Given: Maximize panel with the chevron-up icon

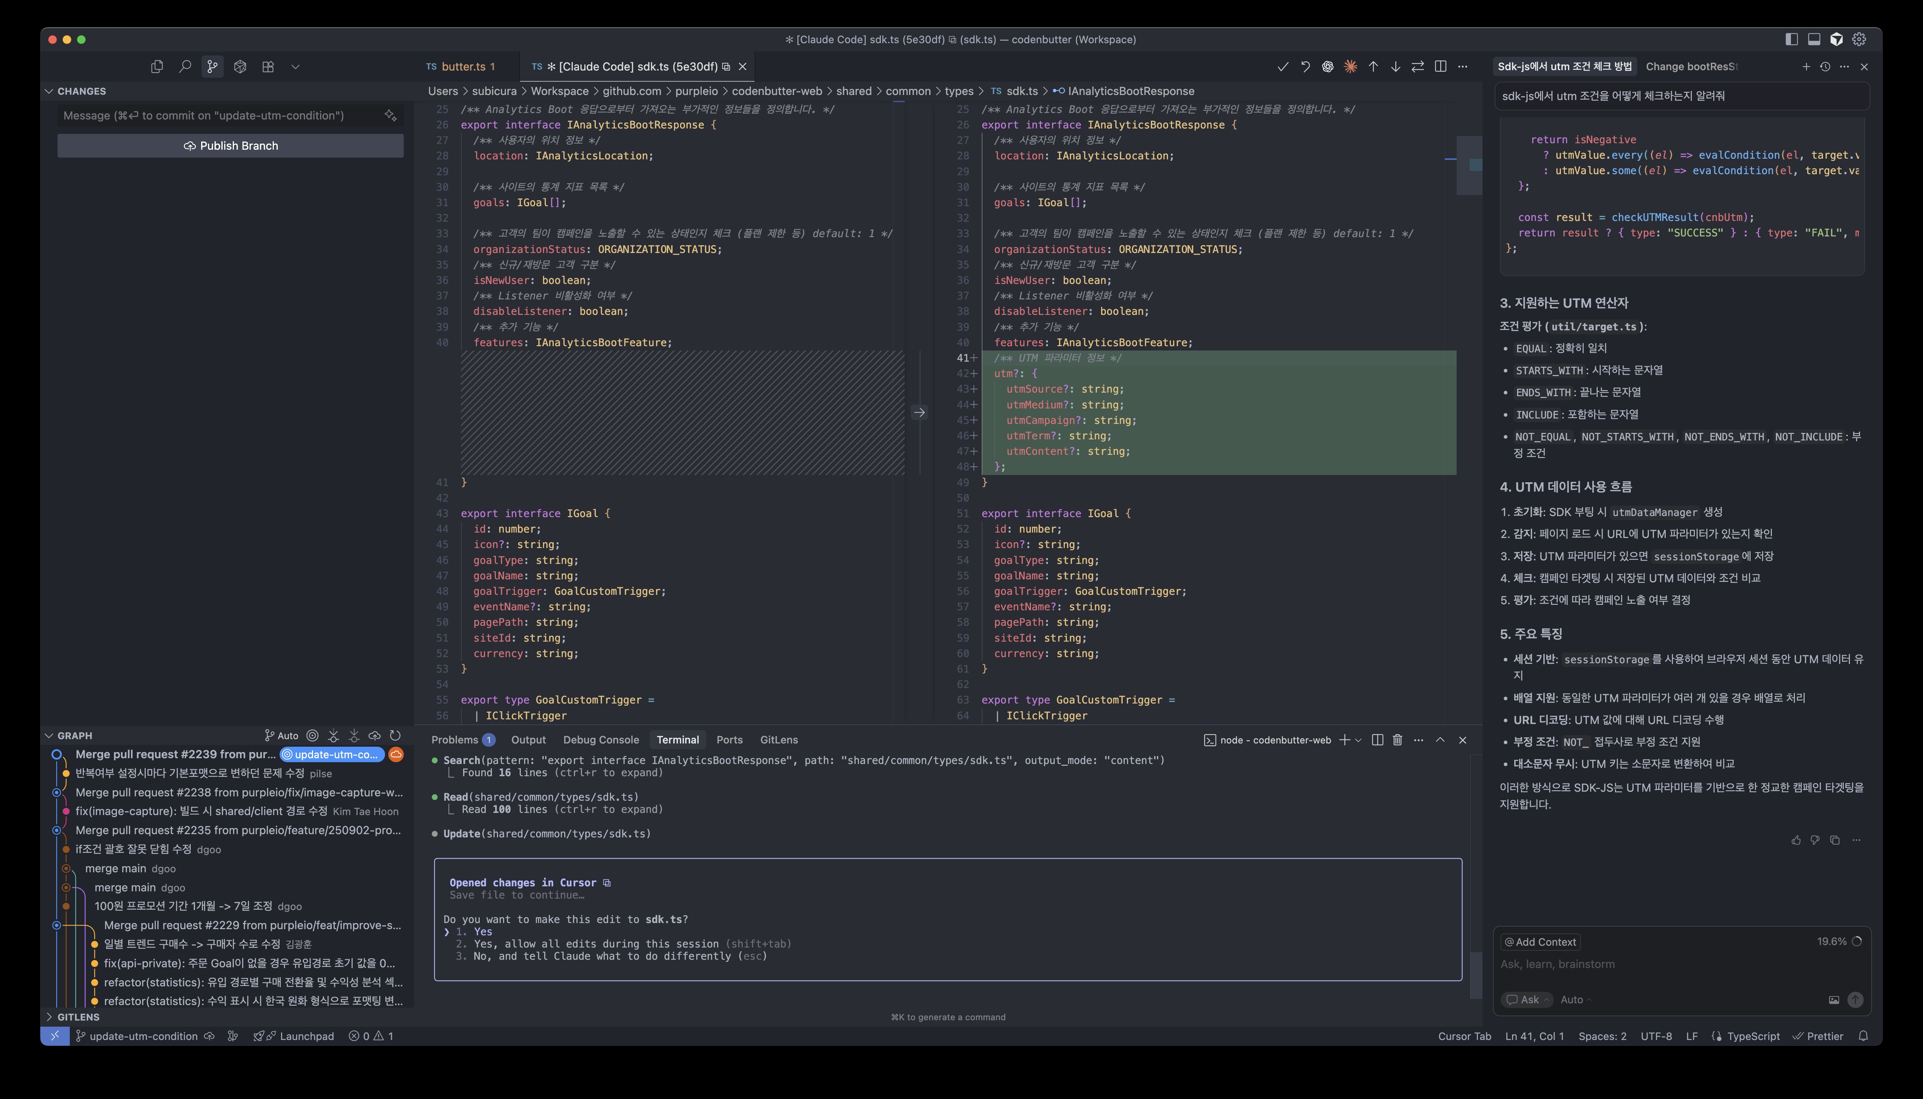Looking at the screenshot, I should click(x=1440, y=740).
